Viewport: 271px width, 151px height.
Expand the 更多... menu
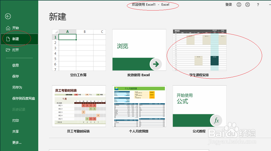(17, 143)
